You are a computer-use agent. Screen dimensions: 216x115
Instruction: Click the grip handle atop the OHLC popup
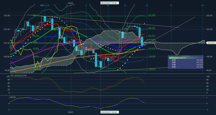[x=186, y=56]
